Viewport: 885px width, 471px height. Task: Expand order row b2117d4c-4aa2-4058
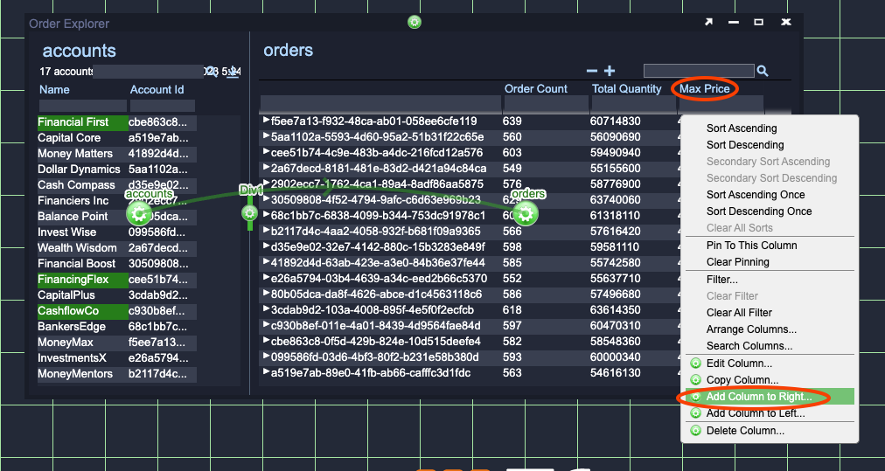[x=267, y=231]
